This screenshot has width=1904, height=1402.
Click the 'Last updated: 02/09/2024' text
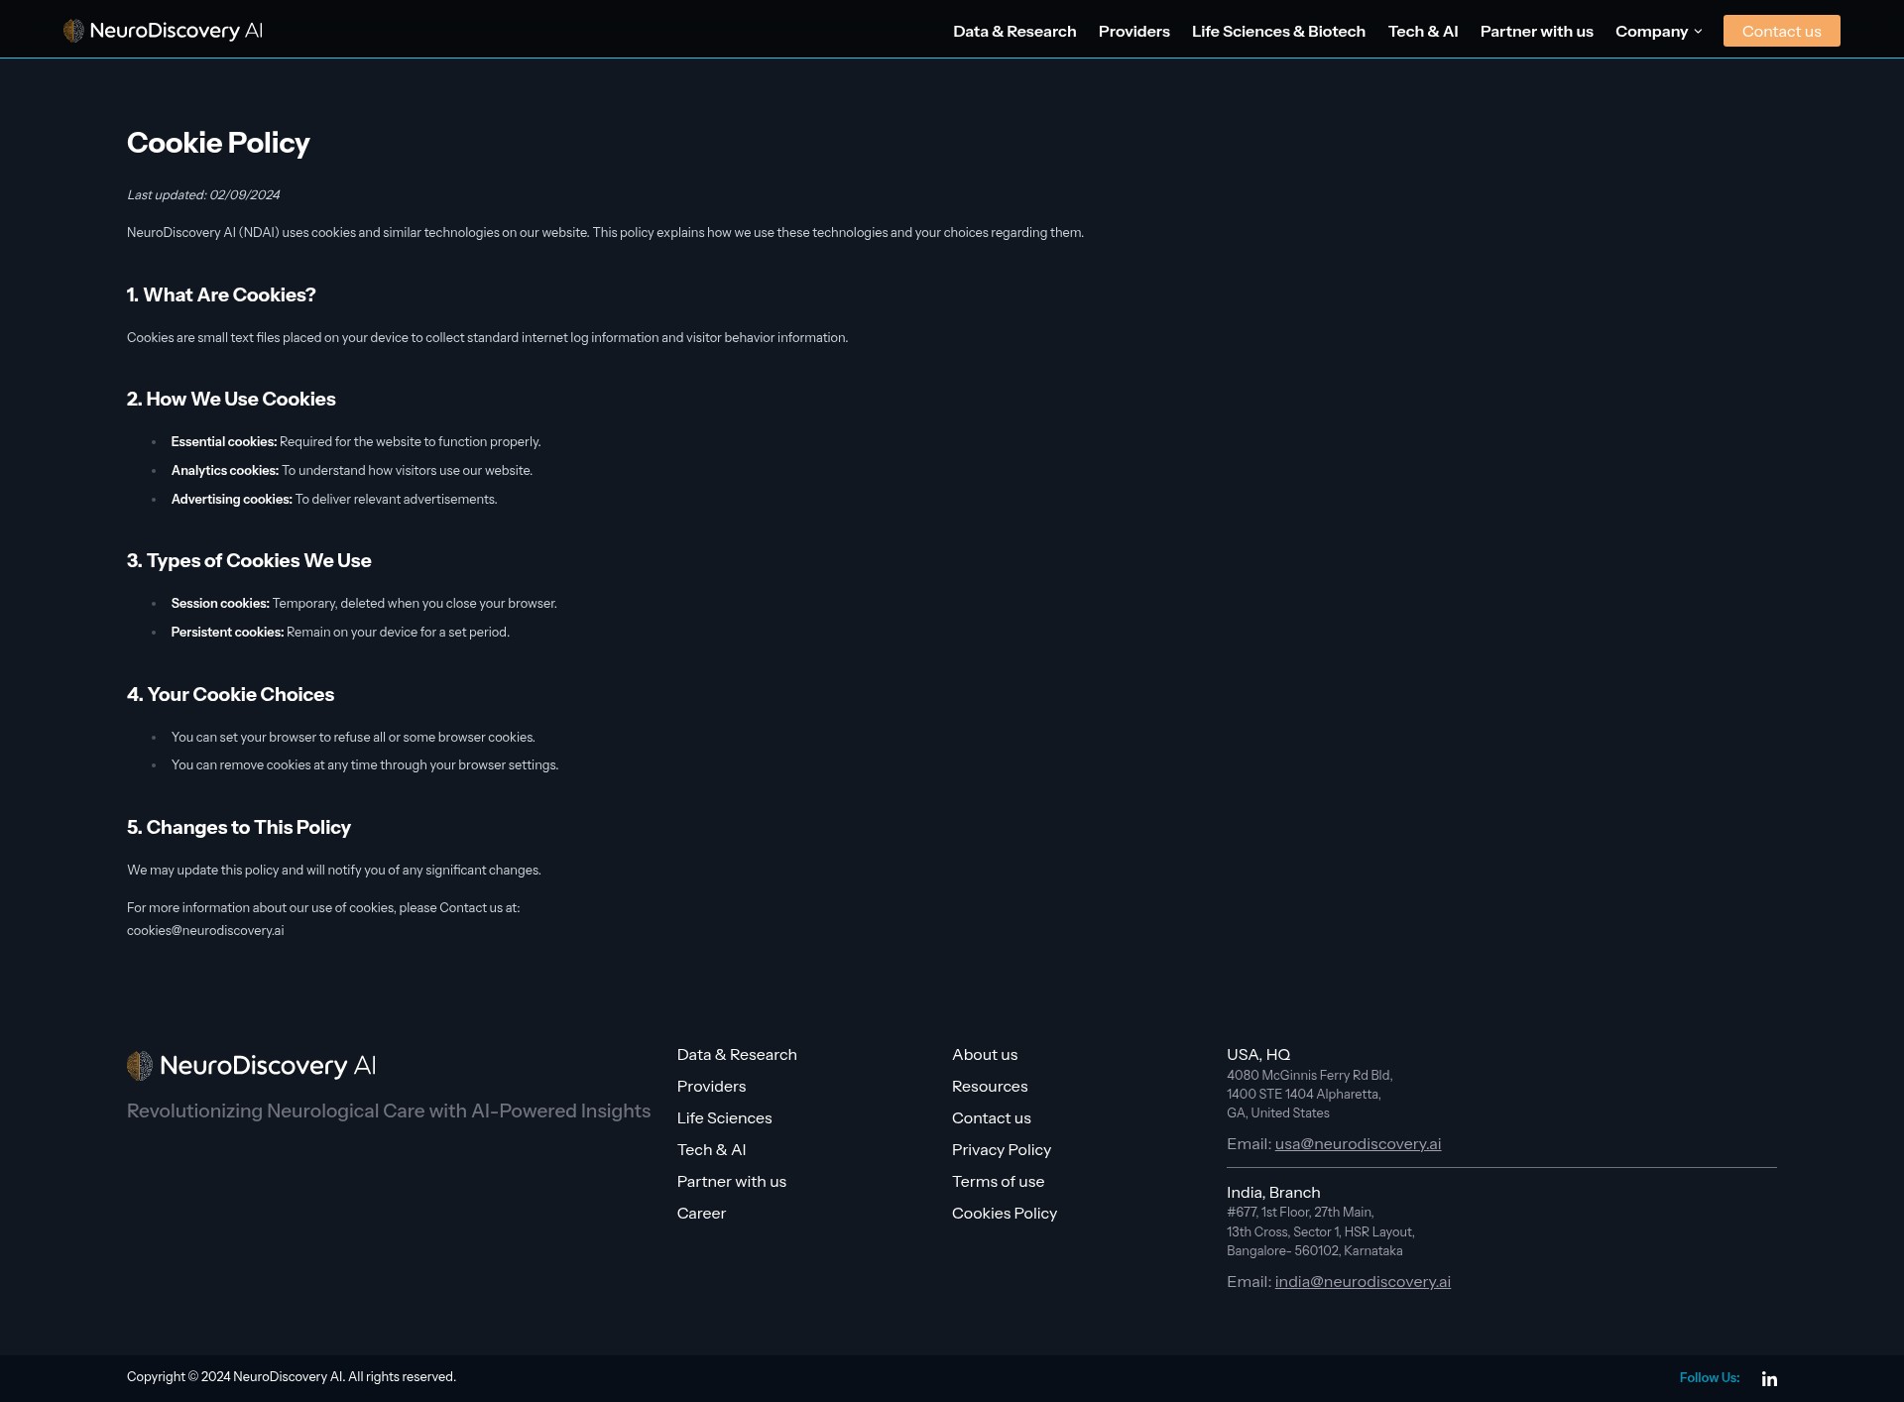click(x=203, y=195)
